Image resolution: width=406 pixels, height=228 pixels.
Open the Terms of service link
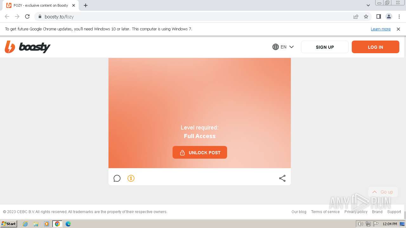coord(325,212)
